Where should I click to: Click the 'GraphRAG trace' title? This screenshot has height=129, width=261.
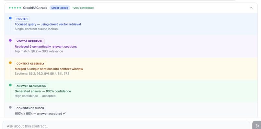pyautogui.click(x=35, y=8)
